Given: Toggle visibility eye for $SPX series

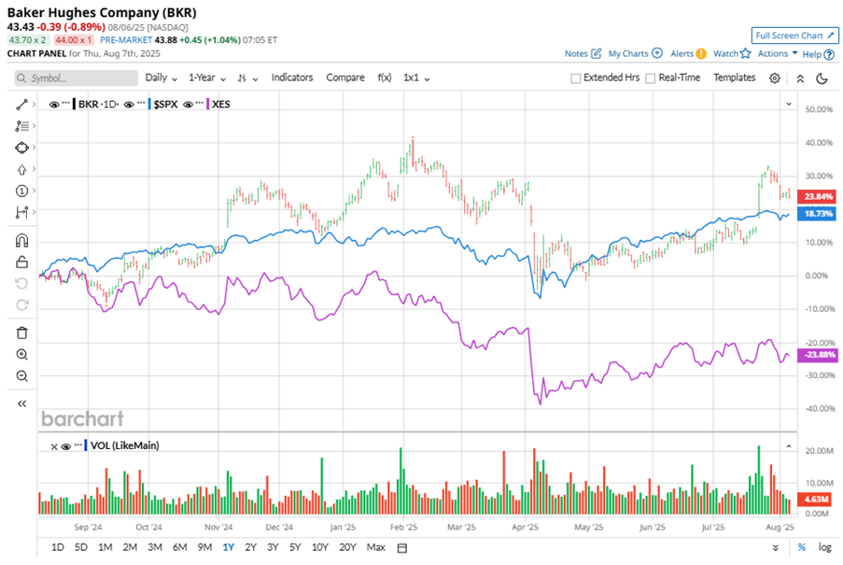Looking at the screenshot, I should pos(129,105).
